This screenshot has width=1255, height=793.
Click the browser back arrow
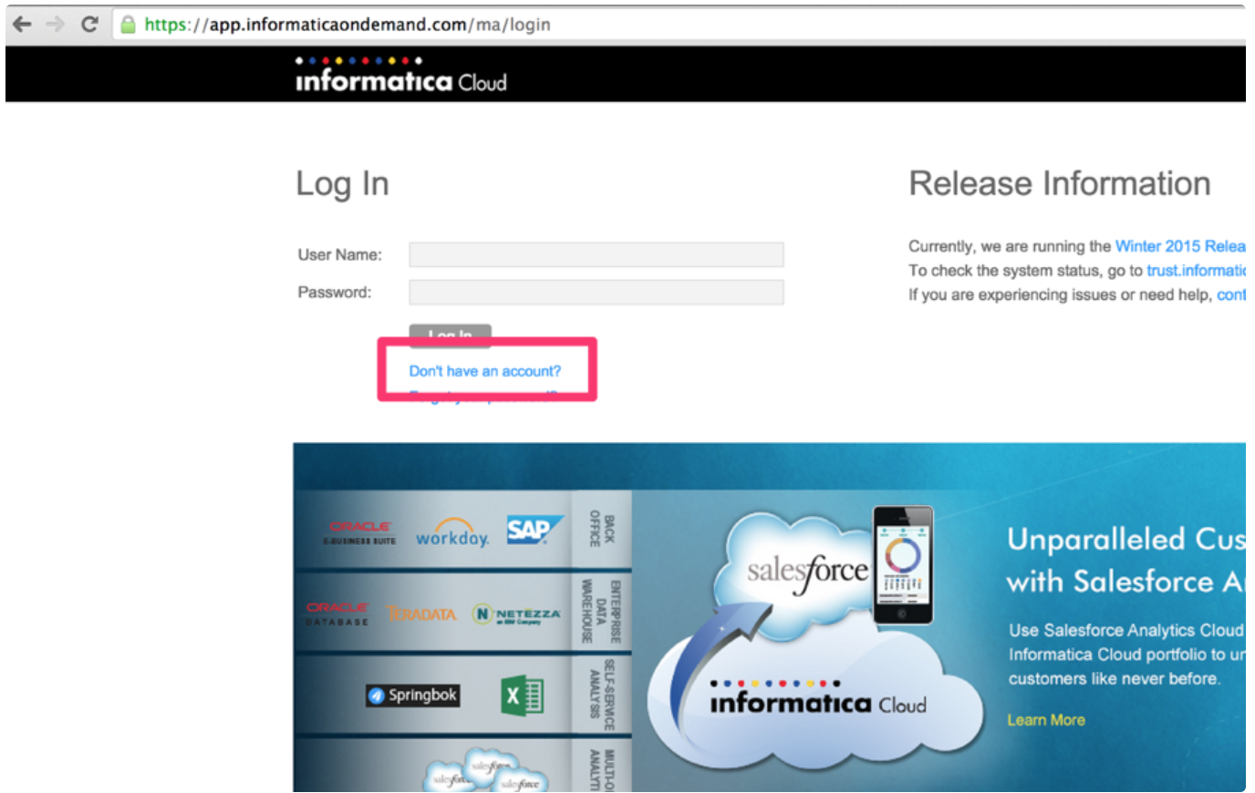tap(23, 25)
